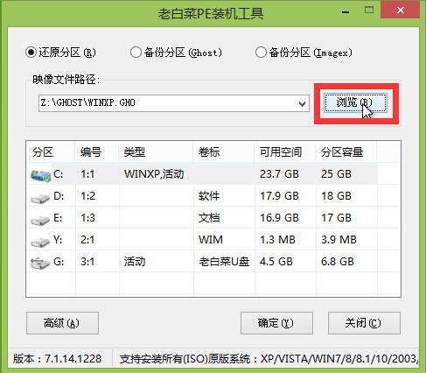Select the C: system drive icon
Image resolution: width=426 pixels, height=373 pixels.
(x=41, y=175)
